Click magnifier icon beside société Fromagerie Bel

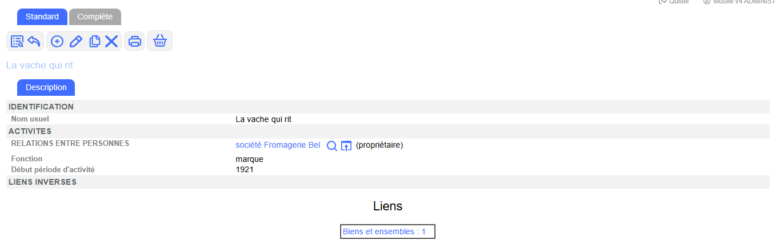coord(331,146)
